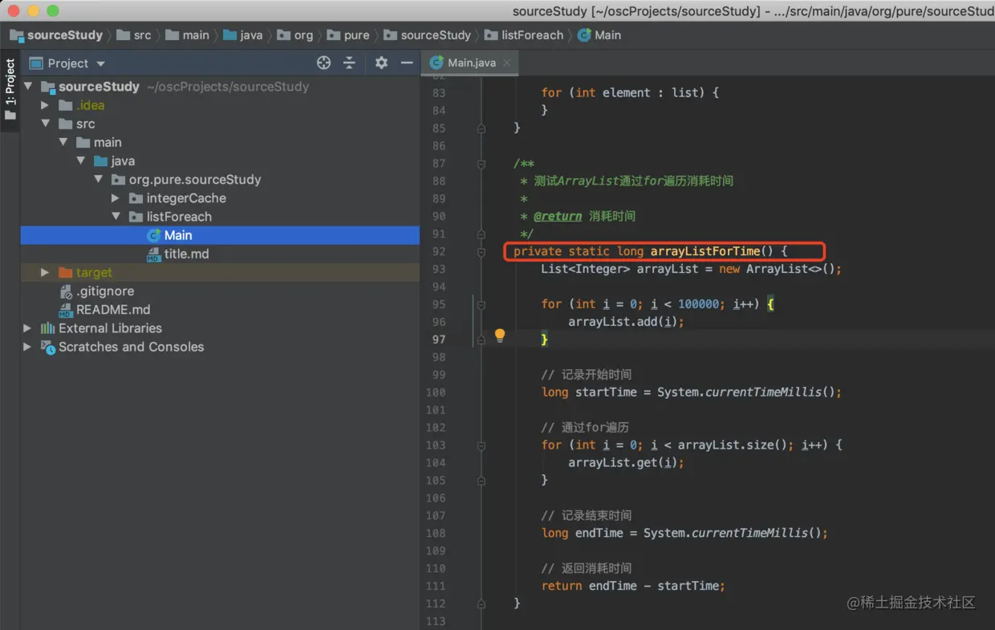995x630 pixels.
Task: Click 'new ArrayList<>()' on line 93
Action: click(x=778, y=269)
